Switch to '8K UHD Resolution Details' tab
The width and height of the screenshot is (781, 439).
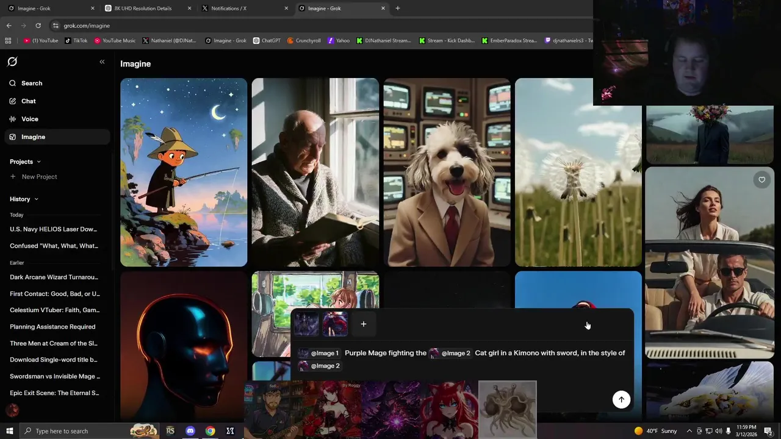pyautogui.click(x=148, y=9)
